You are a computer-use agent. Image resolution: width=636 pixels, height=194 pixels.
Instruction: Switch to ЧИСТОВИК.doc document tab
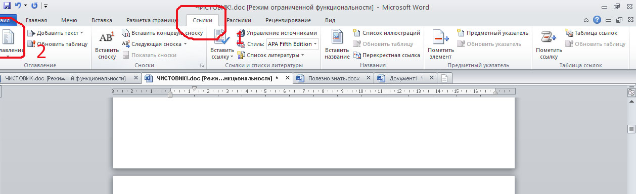pyautogui.click(x=65, y=78)
